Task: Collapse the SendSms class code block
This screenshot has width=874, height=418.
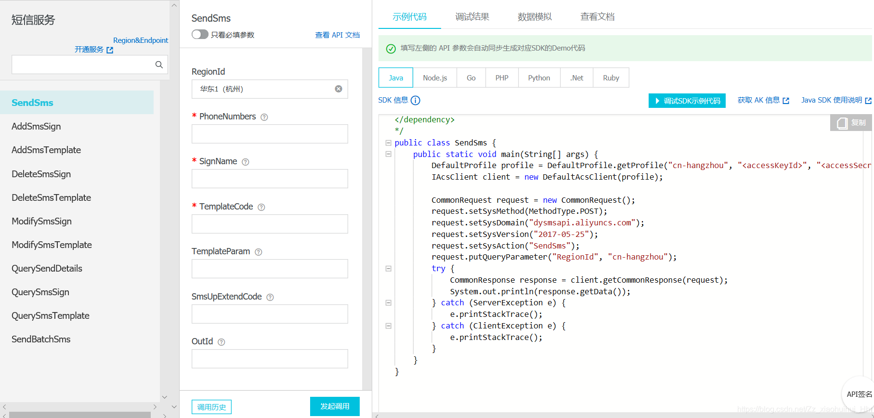Action: (388, 143)
